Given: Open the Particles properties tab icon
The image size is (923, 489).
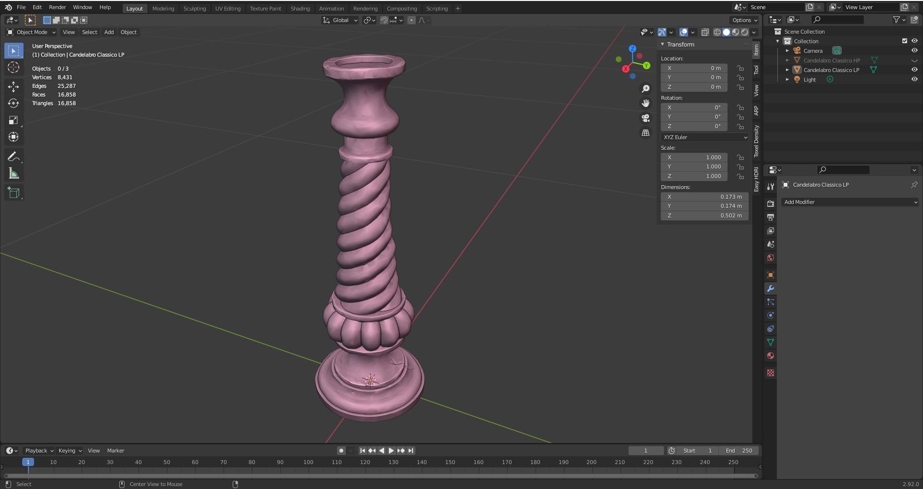Looking at the screenshot, I should [771, 302].
